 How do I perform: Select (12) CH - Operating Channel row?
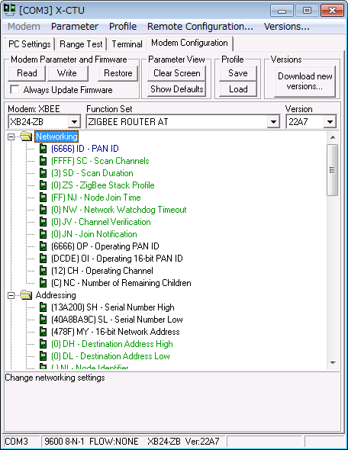[102, 271]
